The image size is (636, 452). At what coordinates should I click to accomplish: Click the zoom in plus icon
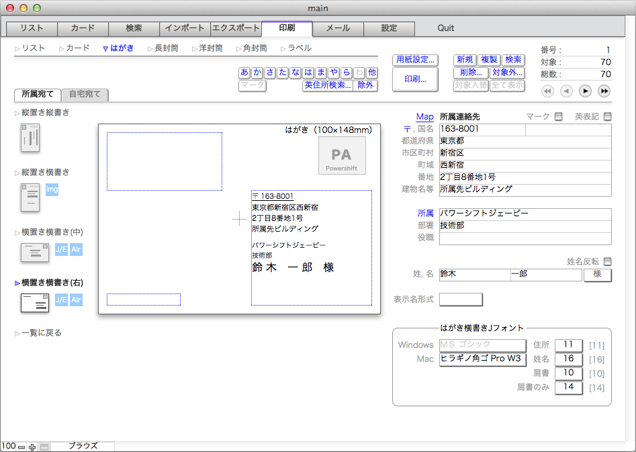32,447
